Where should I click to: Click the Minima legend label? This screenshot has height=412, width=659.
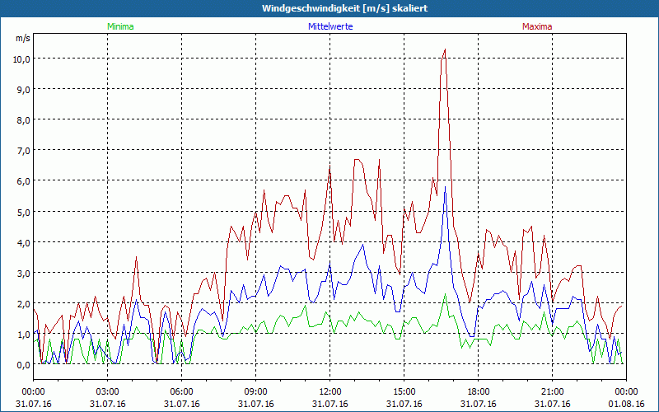pyautogui.click(x=120, y=26)
